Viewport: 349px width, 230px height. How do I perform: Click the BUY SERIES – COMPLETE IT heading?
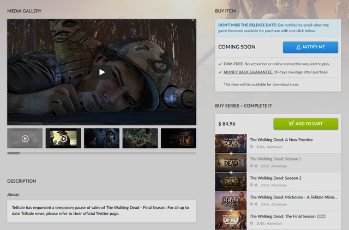tap(244, 106)
